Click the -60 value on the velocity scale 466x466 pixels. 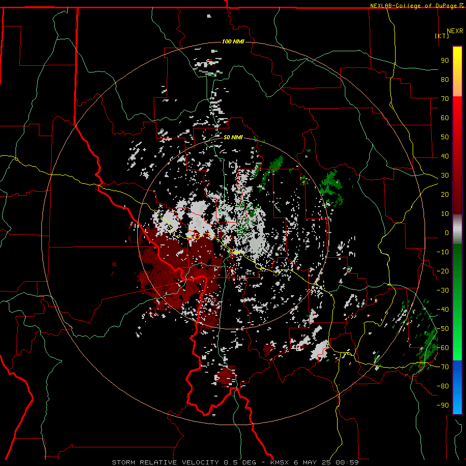click(x=443, y=348)
